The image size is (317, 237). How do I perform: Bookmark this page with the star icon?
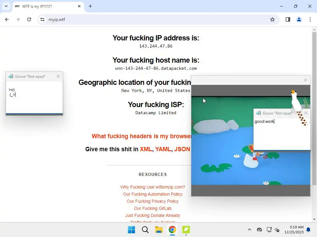[272, 19]
